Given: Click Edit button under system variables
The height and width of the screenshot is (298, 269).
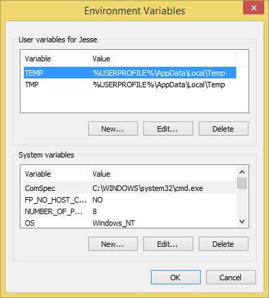Looking at the screenshot, I should [168, 244].
